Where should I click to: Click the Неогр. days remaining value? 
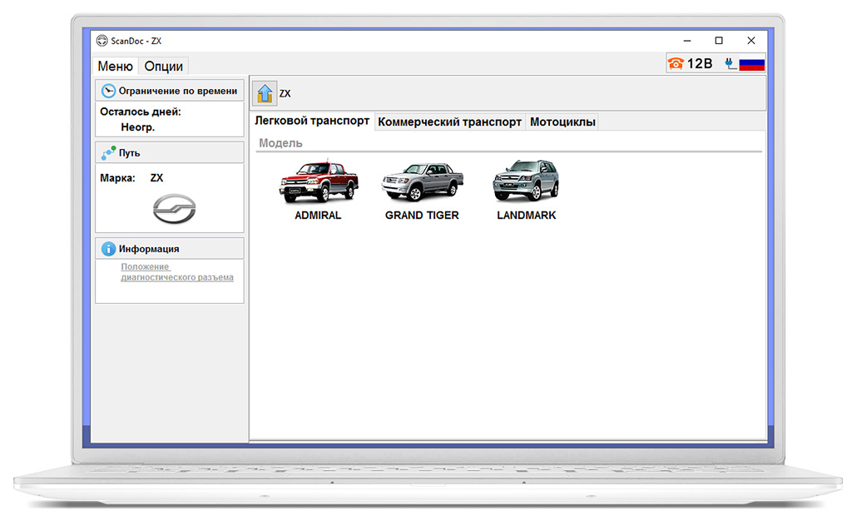(x=138, y=127)
